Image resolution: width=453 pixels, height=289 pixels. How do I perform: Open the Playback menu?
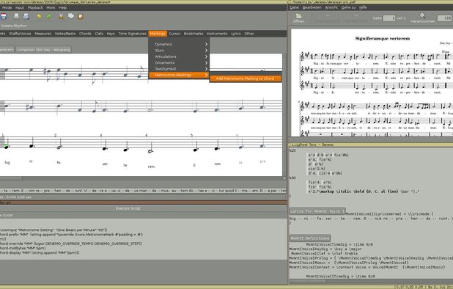pos(35,7)
